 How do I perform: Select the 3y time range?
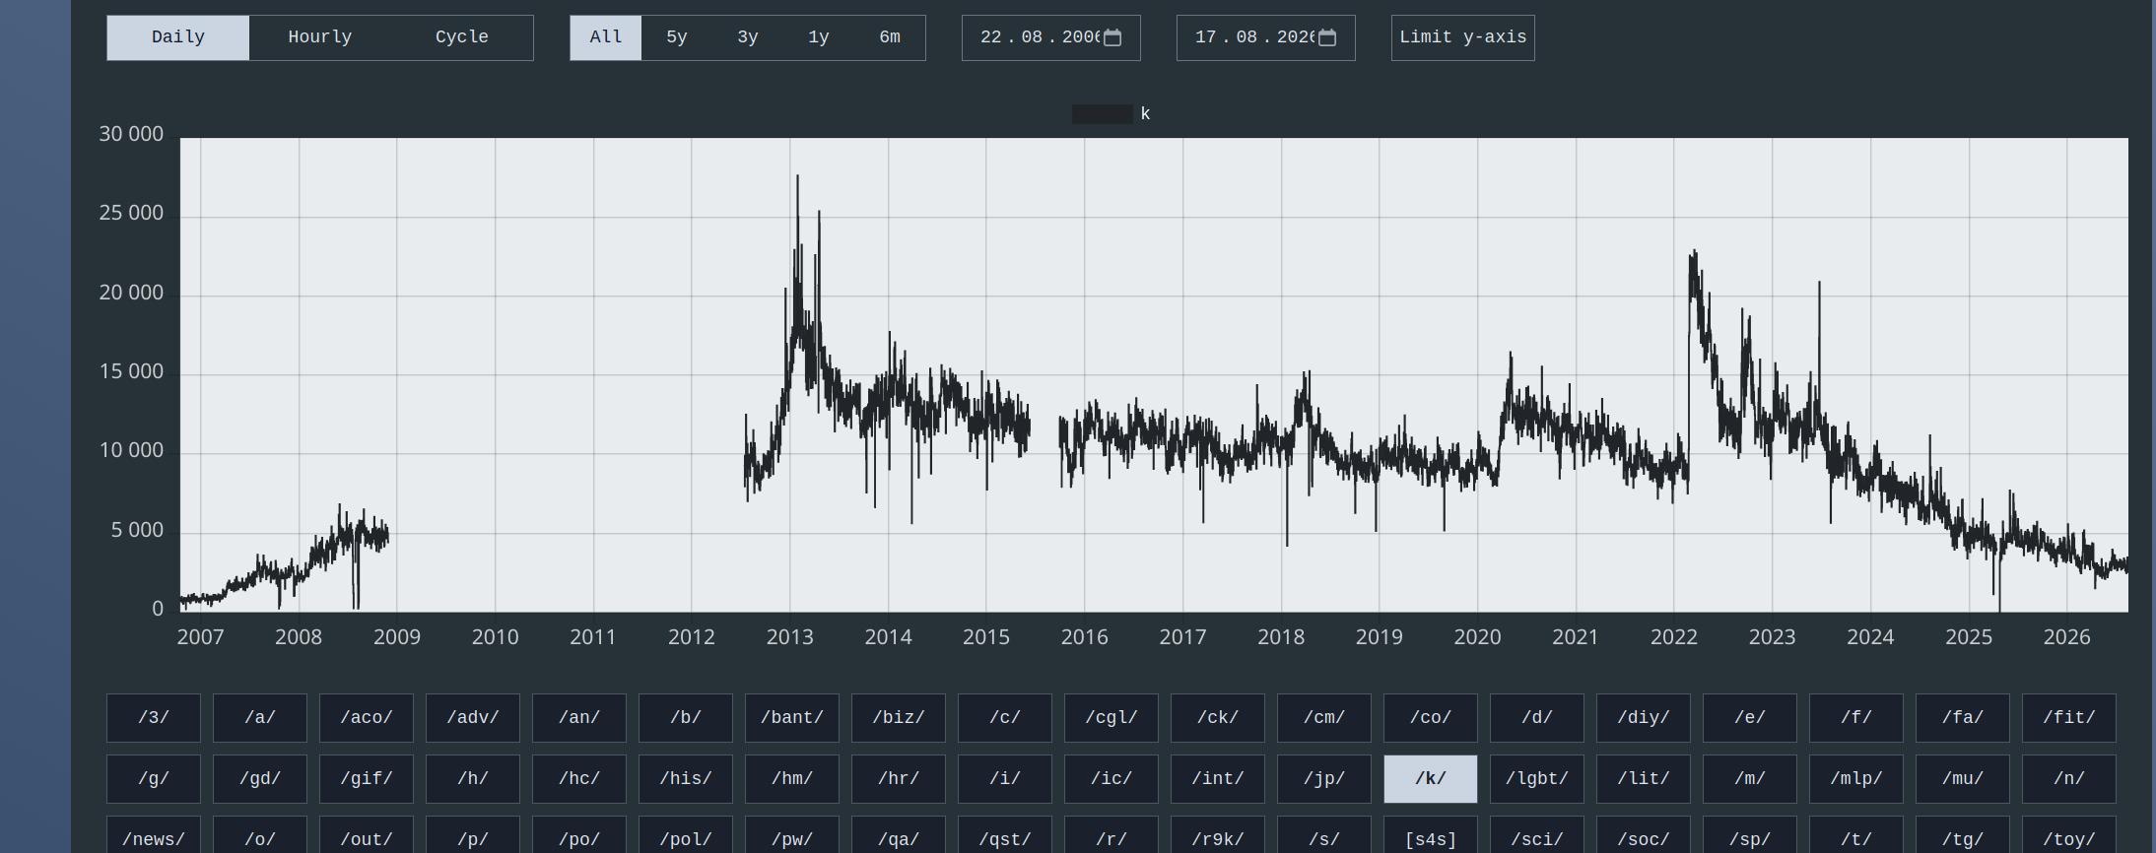pyautogui.click(x=748, y=37)
